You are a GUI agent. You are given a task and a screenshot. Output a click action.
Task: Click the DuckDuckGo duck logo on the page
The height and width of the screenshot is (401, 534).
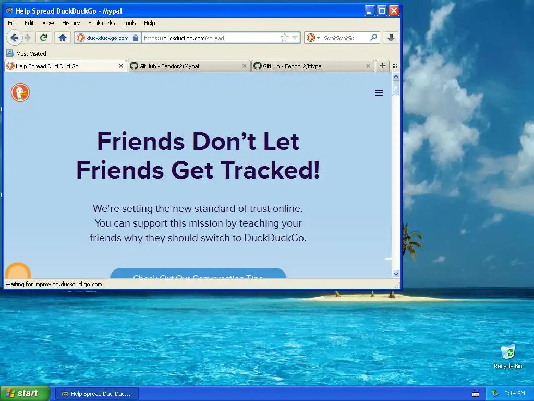(20, 92)
